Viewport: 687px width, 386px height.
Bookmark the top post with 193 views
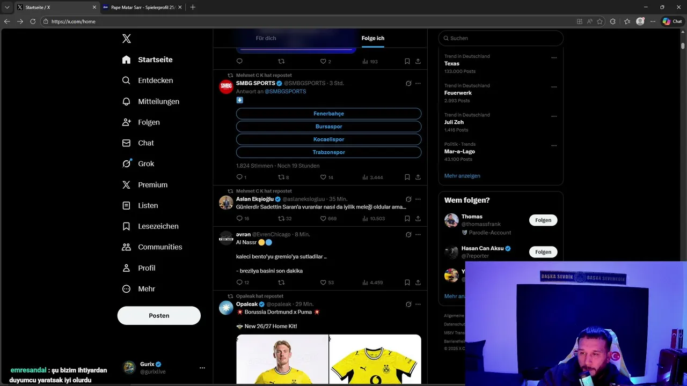[x=407, y=62]
